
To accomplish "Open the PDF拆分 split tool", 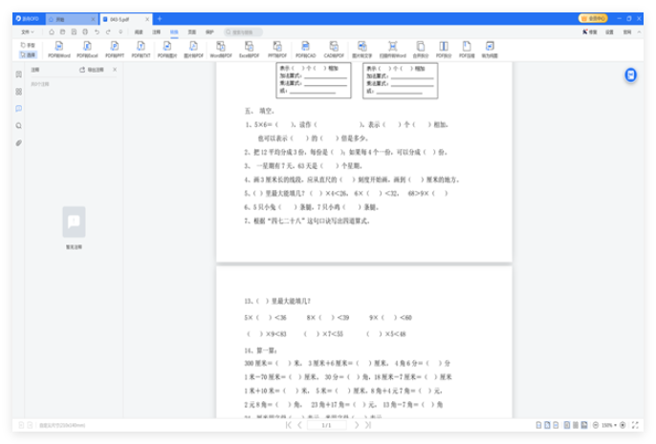I will click(x=444, y=49).
